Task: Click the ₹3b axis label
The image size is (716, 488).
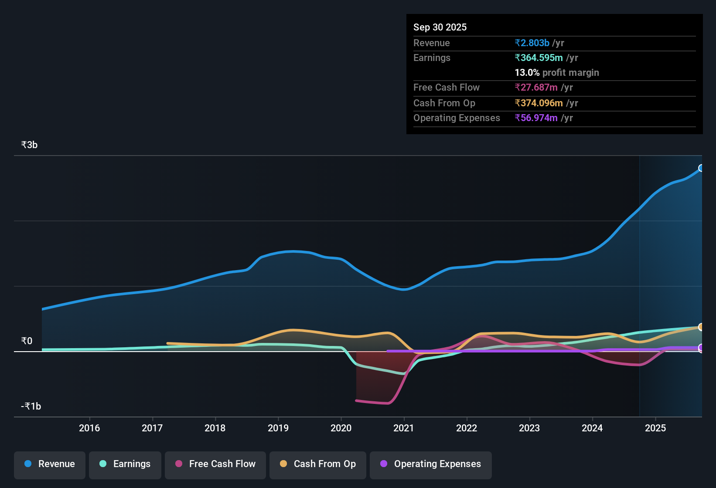Action: pyautogui.click(x=28, y=145)
